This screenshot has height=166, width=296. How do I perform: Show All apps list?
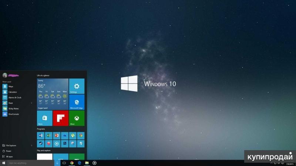pyautogui.click(x=7, y=156)
